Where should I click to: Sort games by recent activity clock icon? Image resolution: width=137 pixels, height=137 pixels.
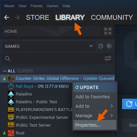101,46
